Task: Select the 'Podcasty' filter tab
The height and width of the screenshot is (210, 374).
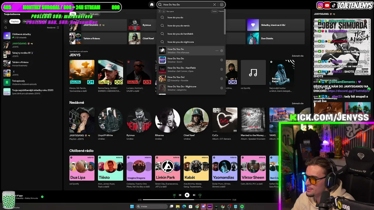Action: pos(94,14)
